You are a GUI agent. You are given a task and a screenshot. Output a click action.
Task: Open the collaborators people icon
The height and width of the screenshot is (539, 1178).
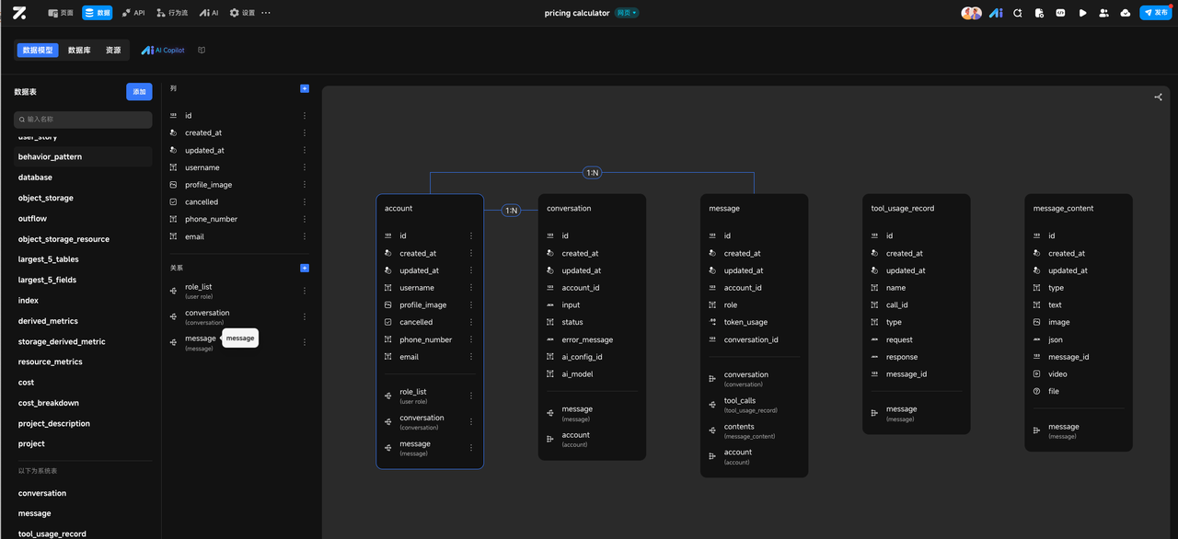(1103, 13)
